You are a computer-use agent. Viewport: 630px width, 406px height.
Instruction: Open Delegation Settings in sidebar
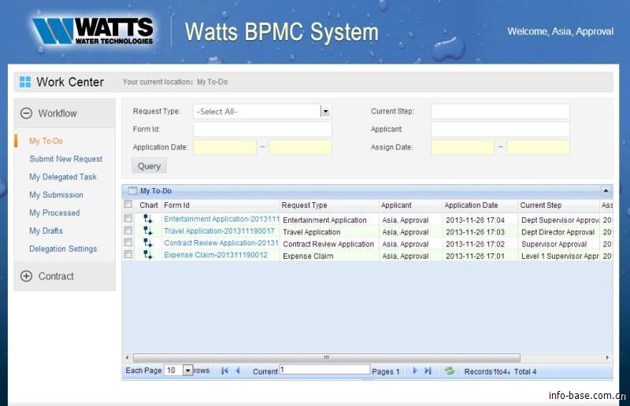[63, 249]
